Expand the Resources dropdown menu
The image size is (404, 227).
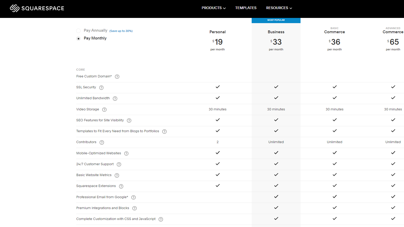click(279, 8)
